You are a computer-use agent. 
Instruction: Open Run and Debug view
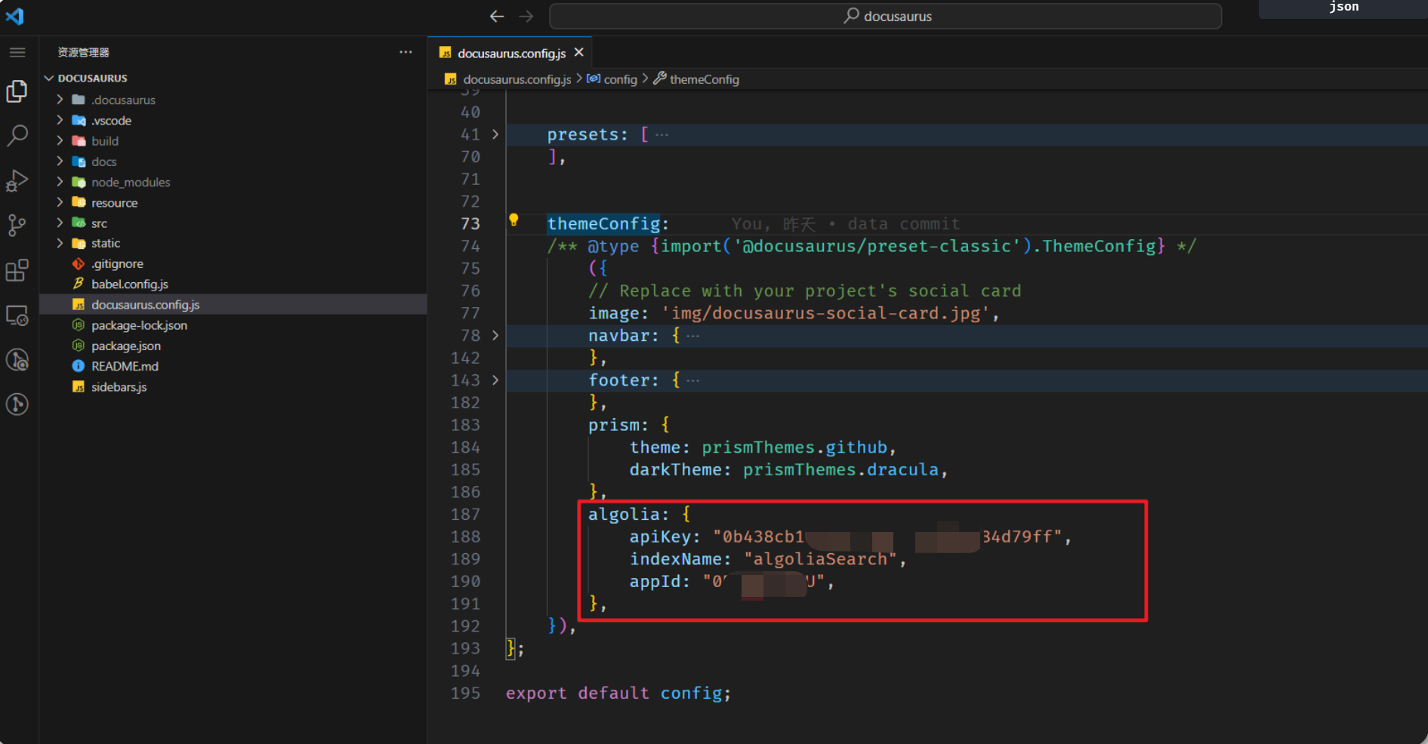17,180
